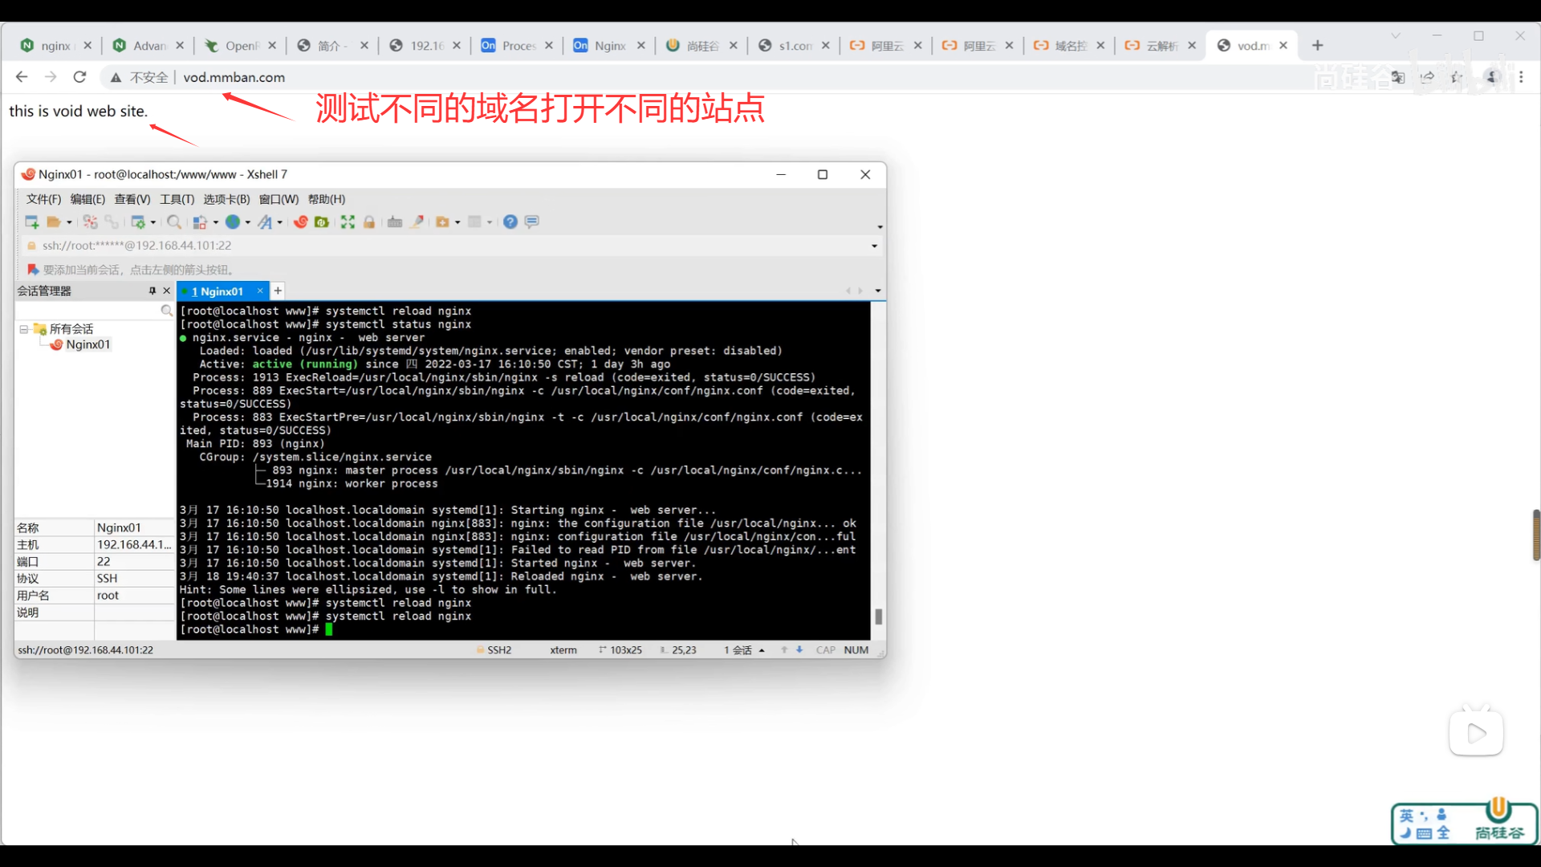This screenshot has width=1541, height=867.
Task: Click the blue help question mark icon
Action: [x=510, y=222]
